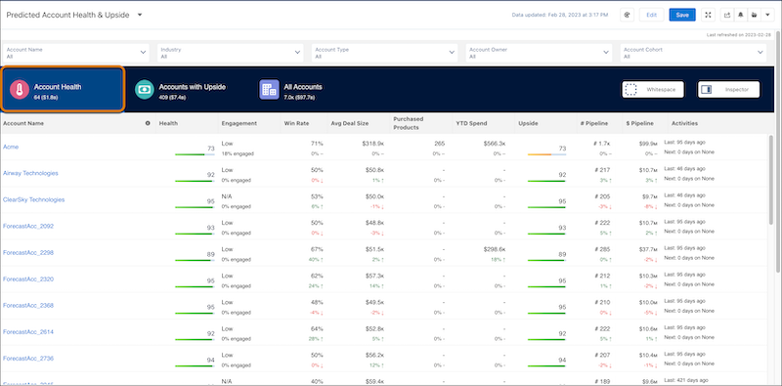Click the Edit button
The height and width of the screenshot is (386, 782).
651,15
